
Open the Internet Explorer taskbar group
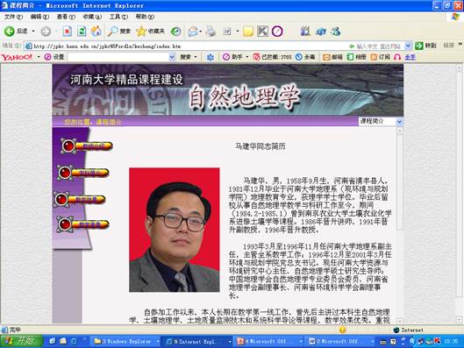point(197,342)
